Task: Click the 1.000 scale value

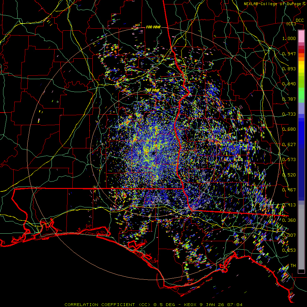Action: [x=289, y=38]
